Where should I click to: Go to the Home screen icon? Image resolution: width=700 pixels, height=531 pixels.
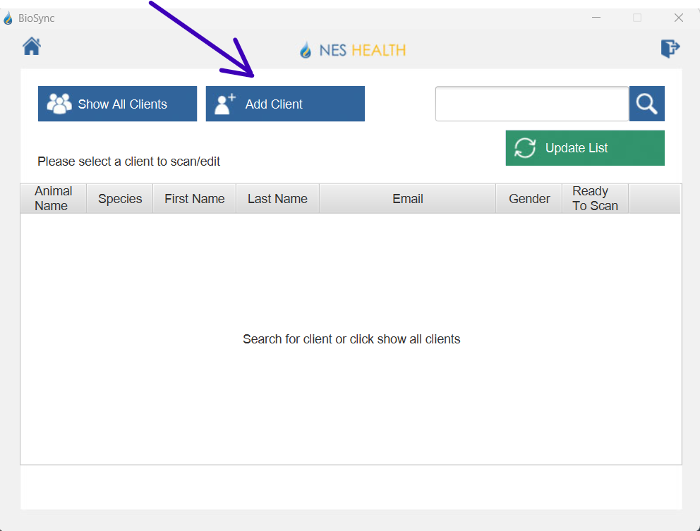(32, 47)
